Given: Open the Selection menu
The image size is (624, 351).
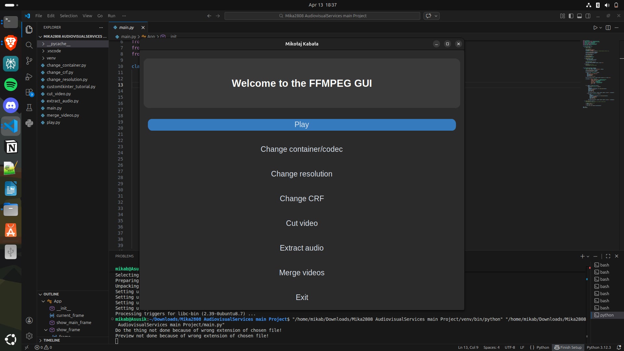Looking at the screenshot, I should (x=69, y=16).
